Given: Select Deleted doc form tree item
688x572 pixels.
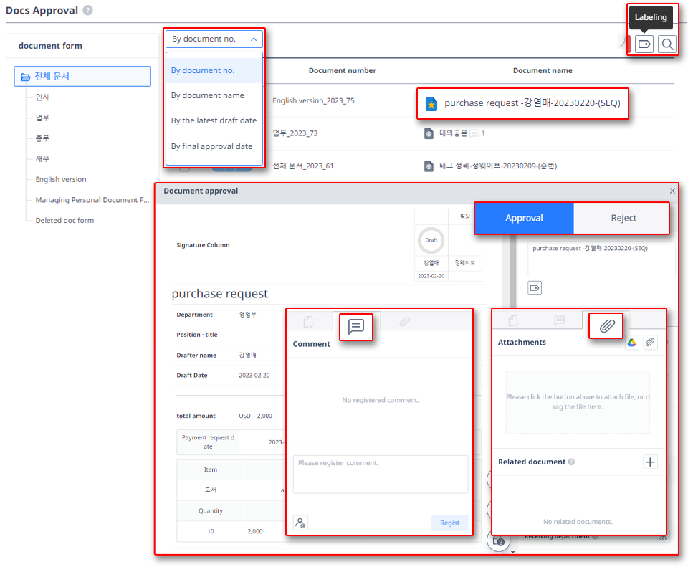Looking at the screenshot, I should [64, 220].
